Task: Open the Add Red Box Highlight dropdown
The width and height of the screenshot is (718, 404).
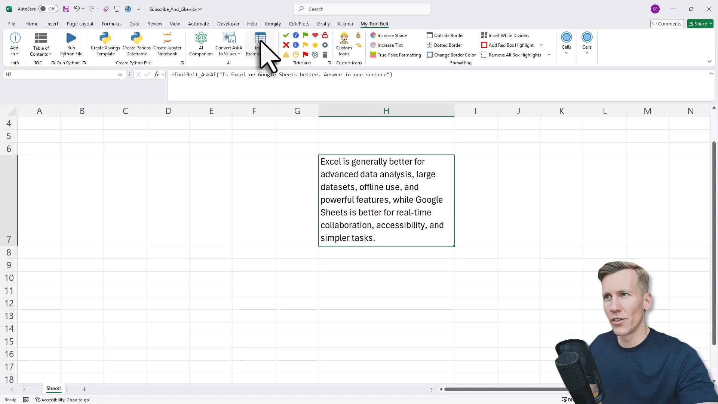Action: [541, 45]
